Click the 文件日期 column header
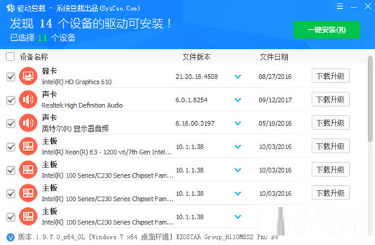Viewport: 375px width, 245px height. coord(274,57)
